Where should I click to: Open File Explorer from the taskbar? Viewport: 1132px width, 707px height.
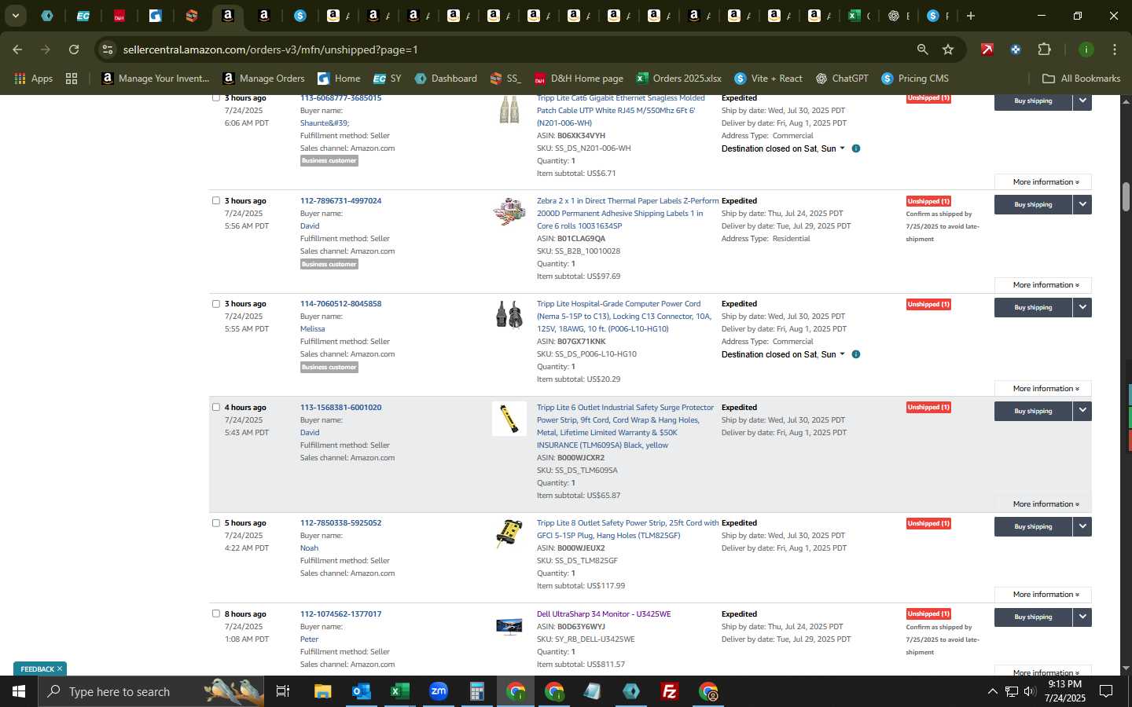[323, 691]
